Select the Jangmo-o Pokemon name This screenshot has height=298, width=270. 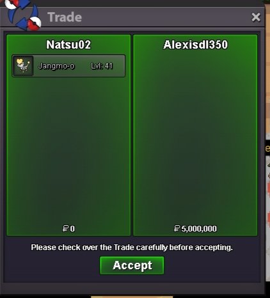[56, 66]
